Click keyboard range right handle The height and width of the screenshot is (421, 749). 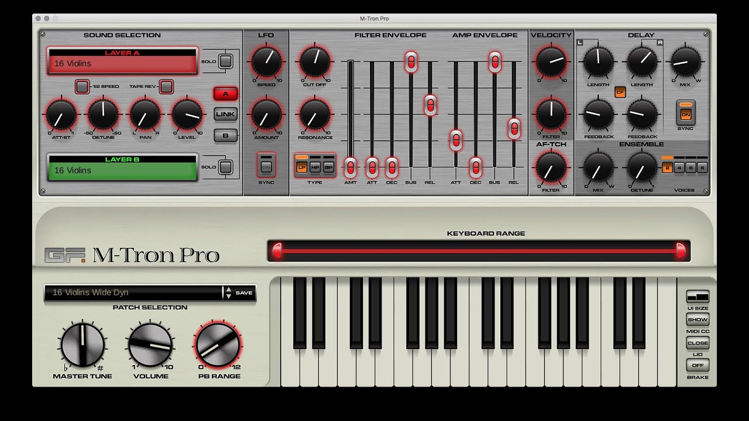tap(681, 251)
